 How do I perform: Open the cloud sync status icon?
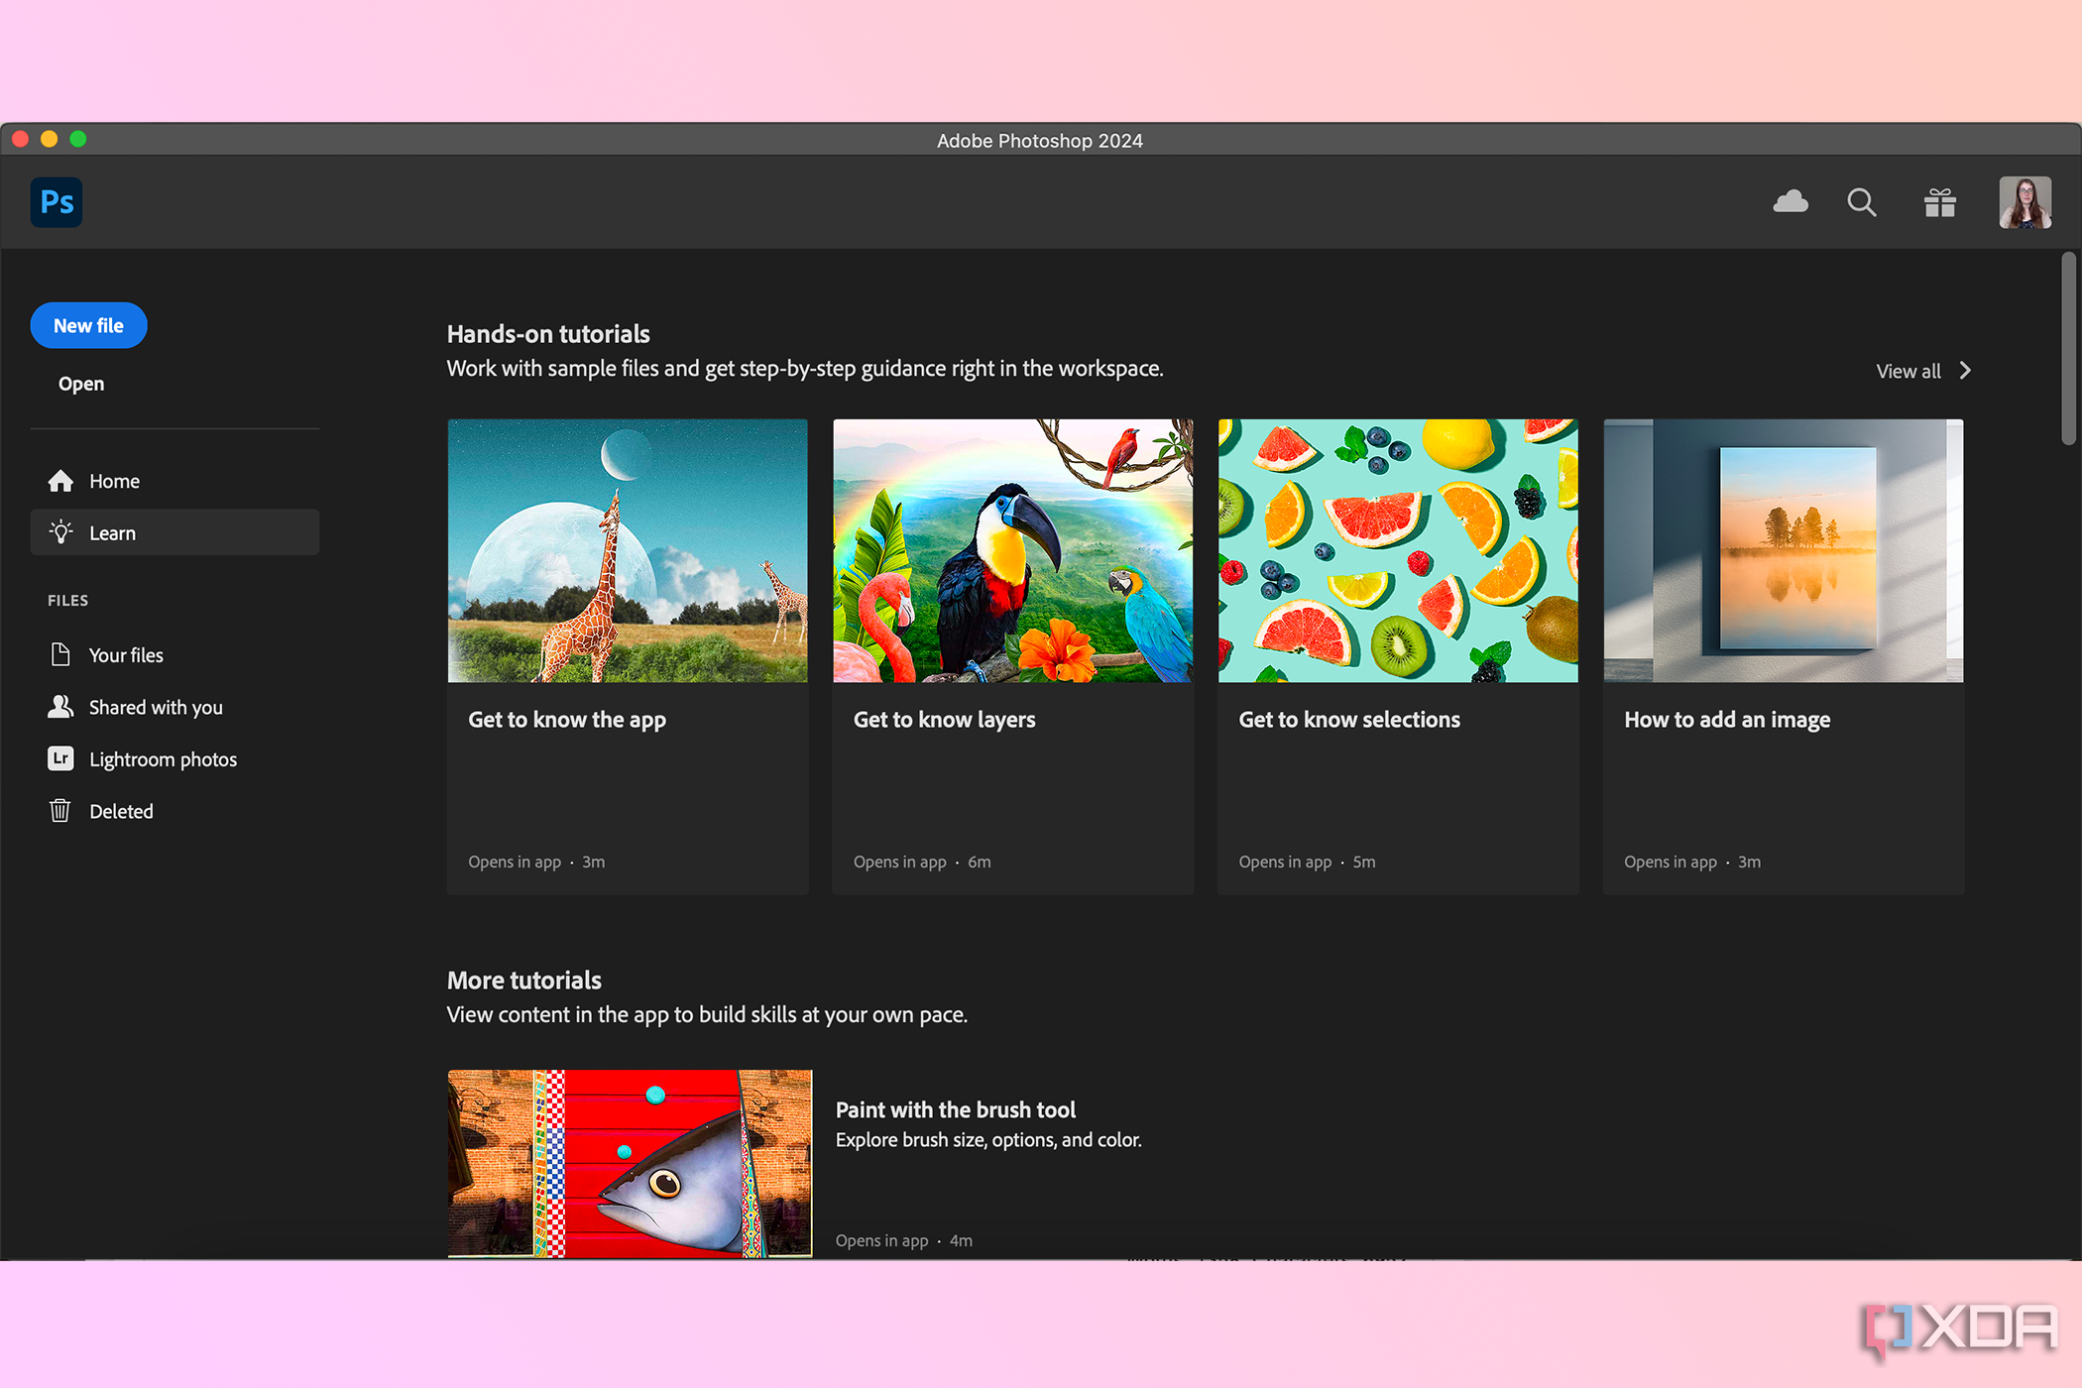pyautogui.click(x=1791, y=202)
